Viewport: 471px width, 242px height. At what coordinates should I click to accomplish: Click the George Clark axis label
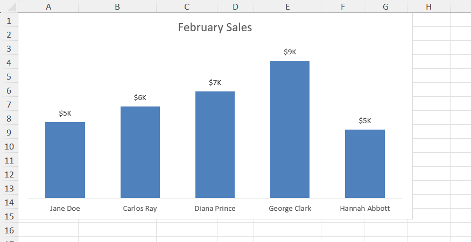coord(290,208)
